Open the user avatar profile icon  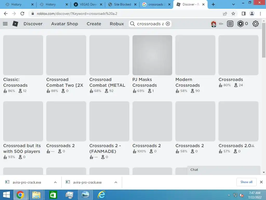[214, 24]
